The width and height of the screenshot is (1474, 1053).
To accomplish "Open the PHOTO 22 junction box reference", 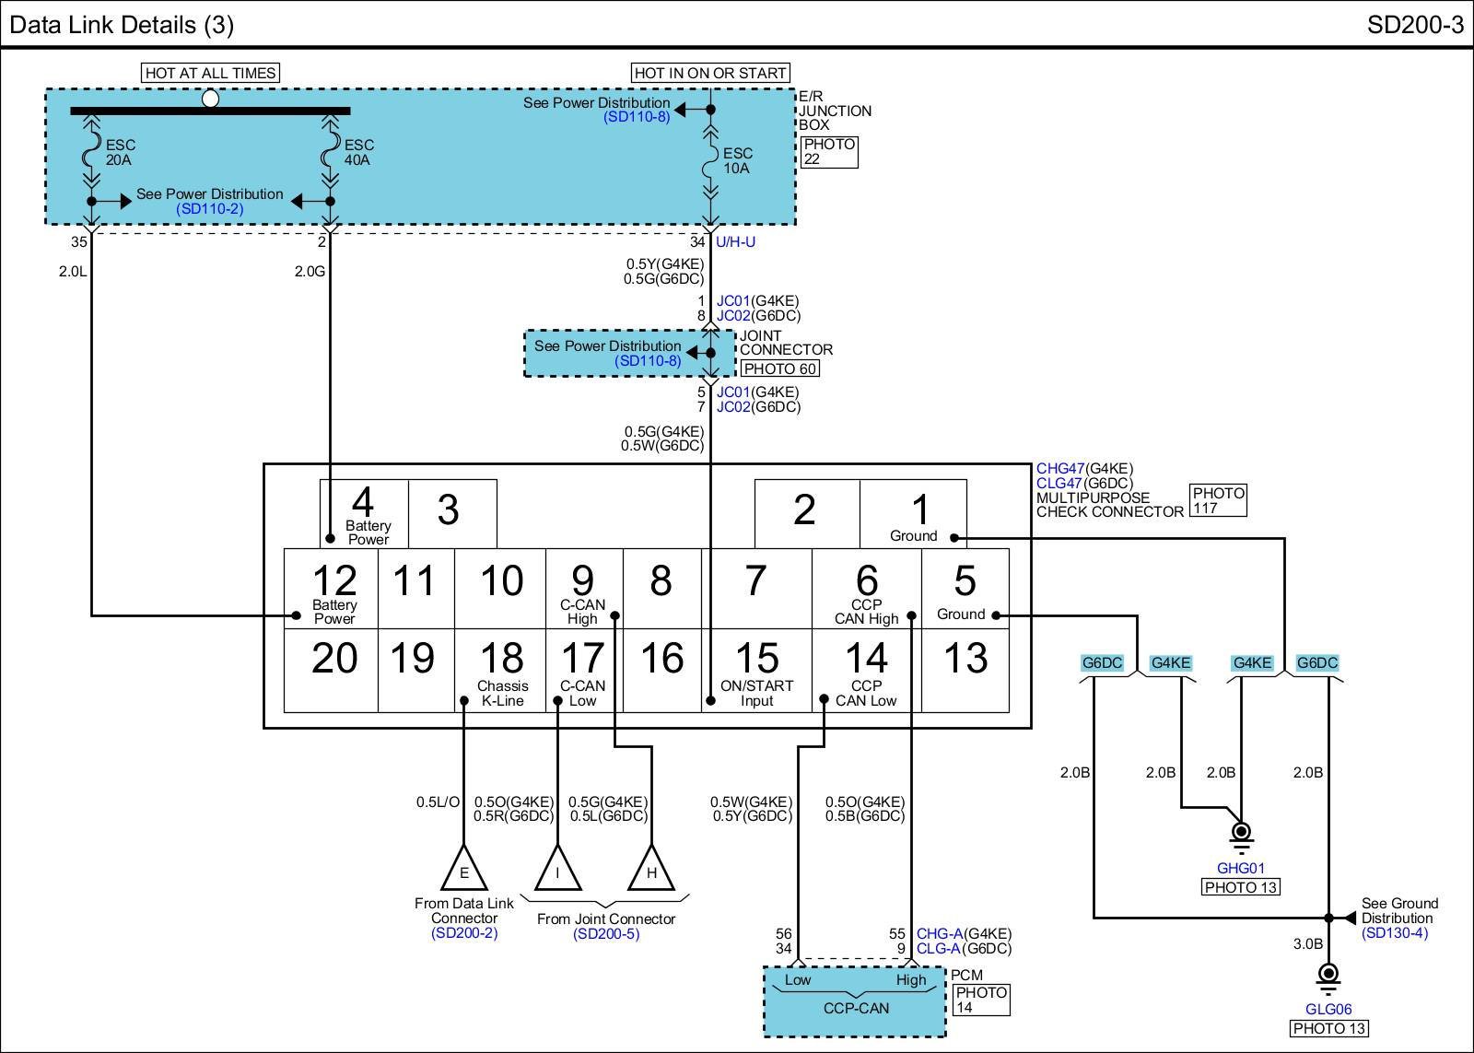I will (829, 152).
